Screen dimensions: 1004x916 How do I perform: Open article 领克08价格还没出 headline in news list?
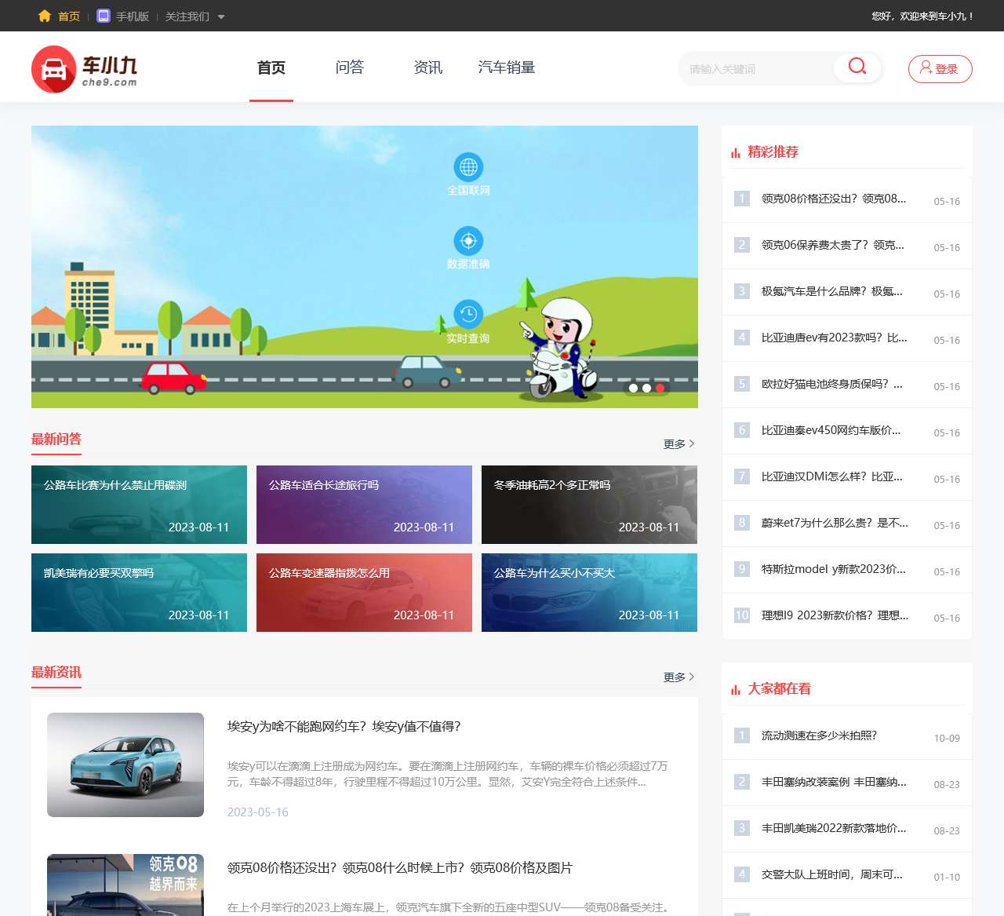[400, 868]
